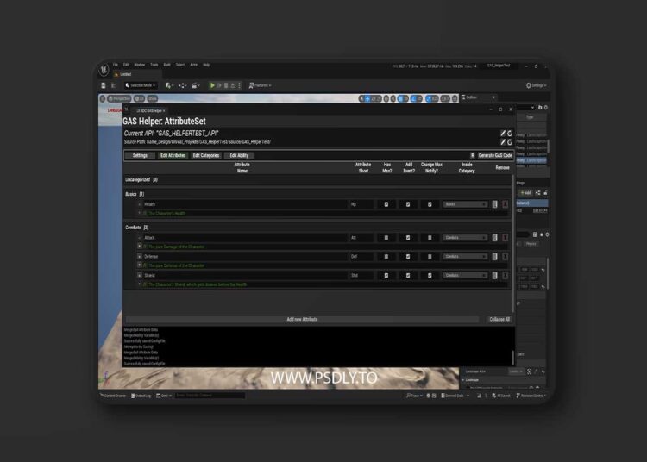
Task: Click the red Remove icon for Health
Action: [x=506, y=204]
